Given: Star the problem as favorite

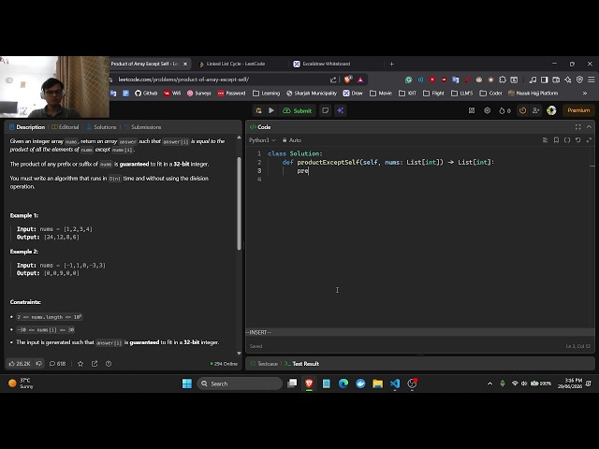Looking at the screenshot, I should pos(80,364).
